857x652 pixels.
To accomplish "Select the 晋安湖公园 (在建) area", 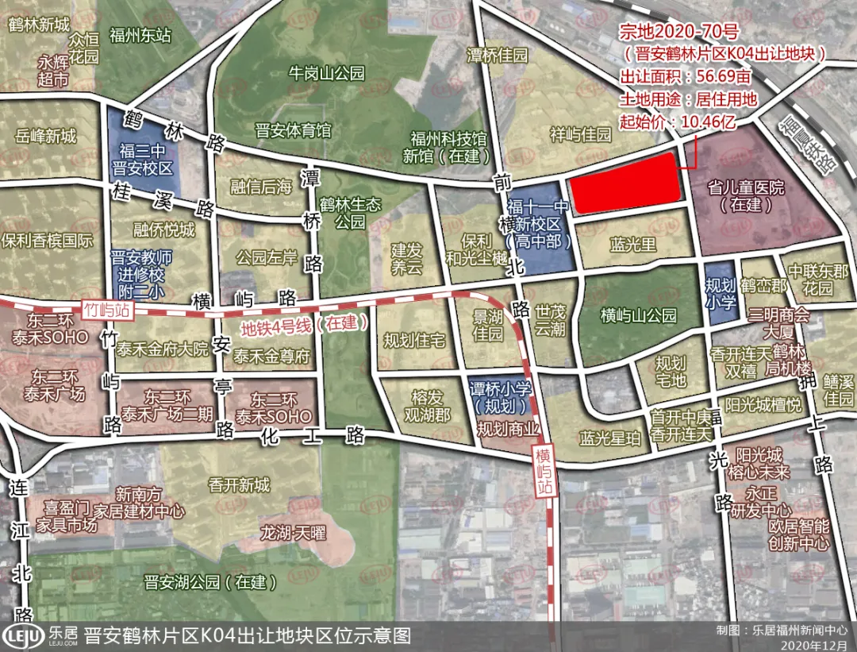I will [209, 582].
